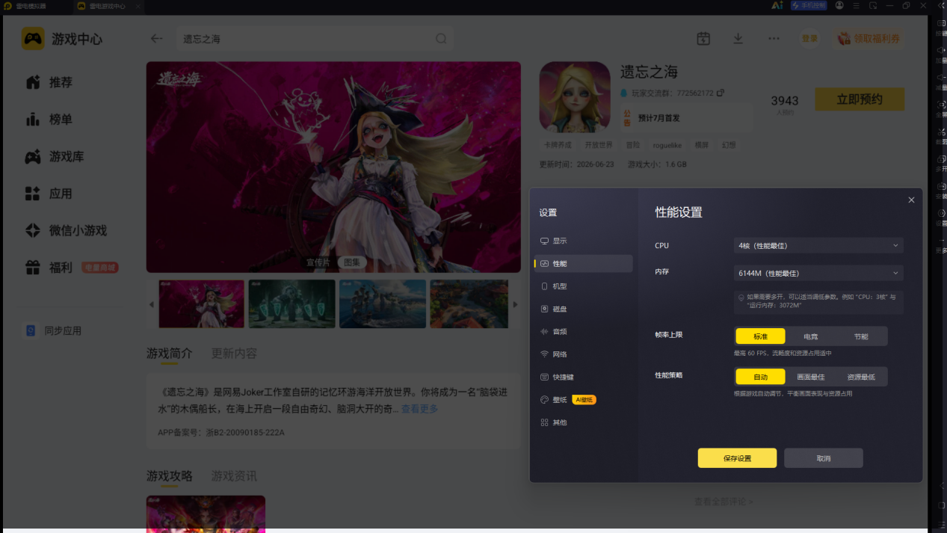Close the settings dialog with X
The image size is (947, 533).
click(x=911, y=200)
